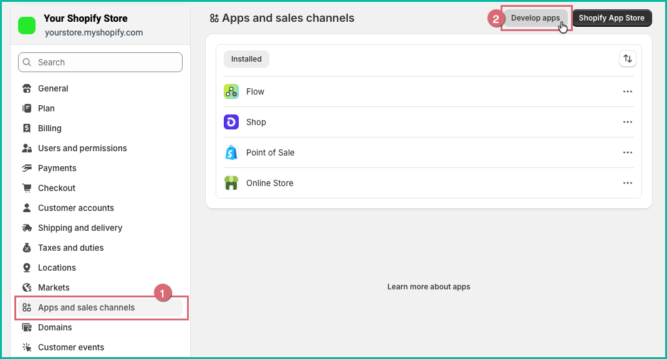Click the apps icon beside page heading
This screenshot has width=667, height=359.
[x=214, y=18]
